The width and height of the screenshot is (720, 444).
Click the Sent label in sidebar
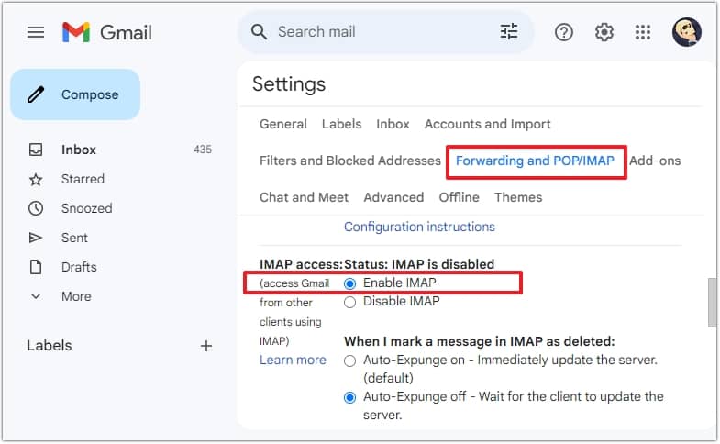[x=74, y=238]
